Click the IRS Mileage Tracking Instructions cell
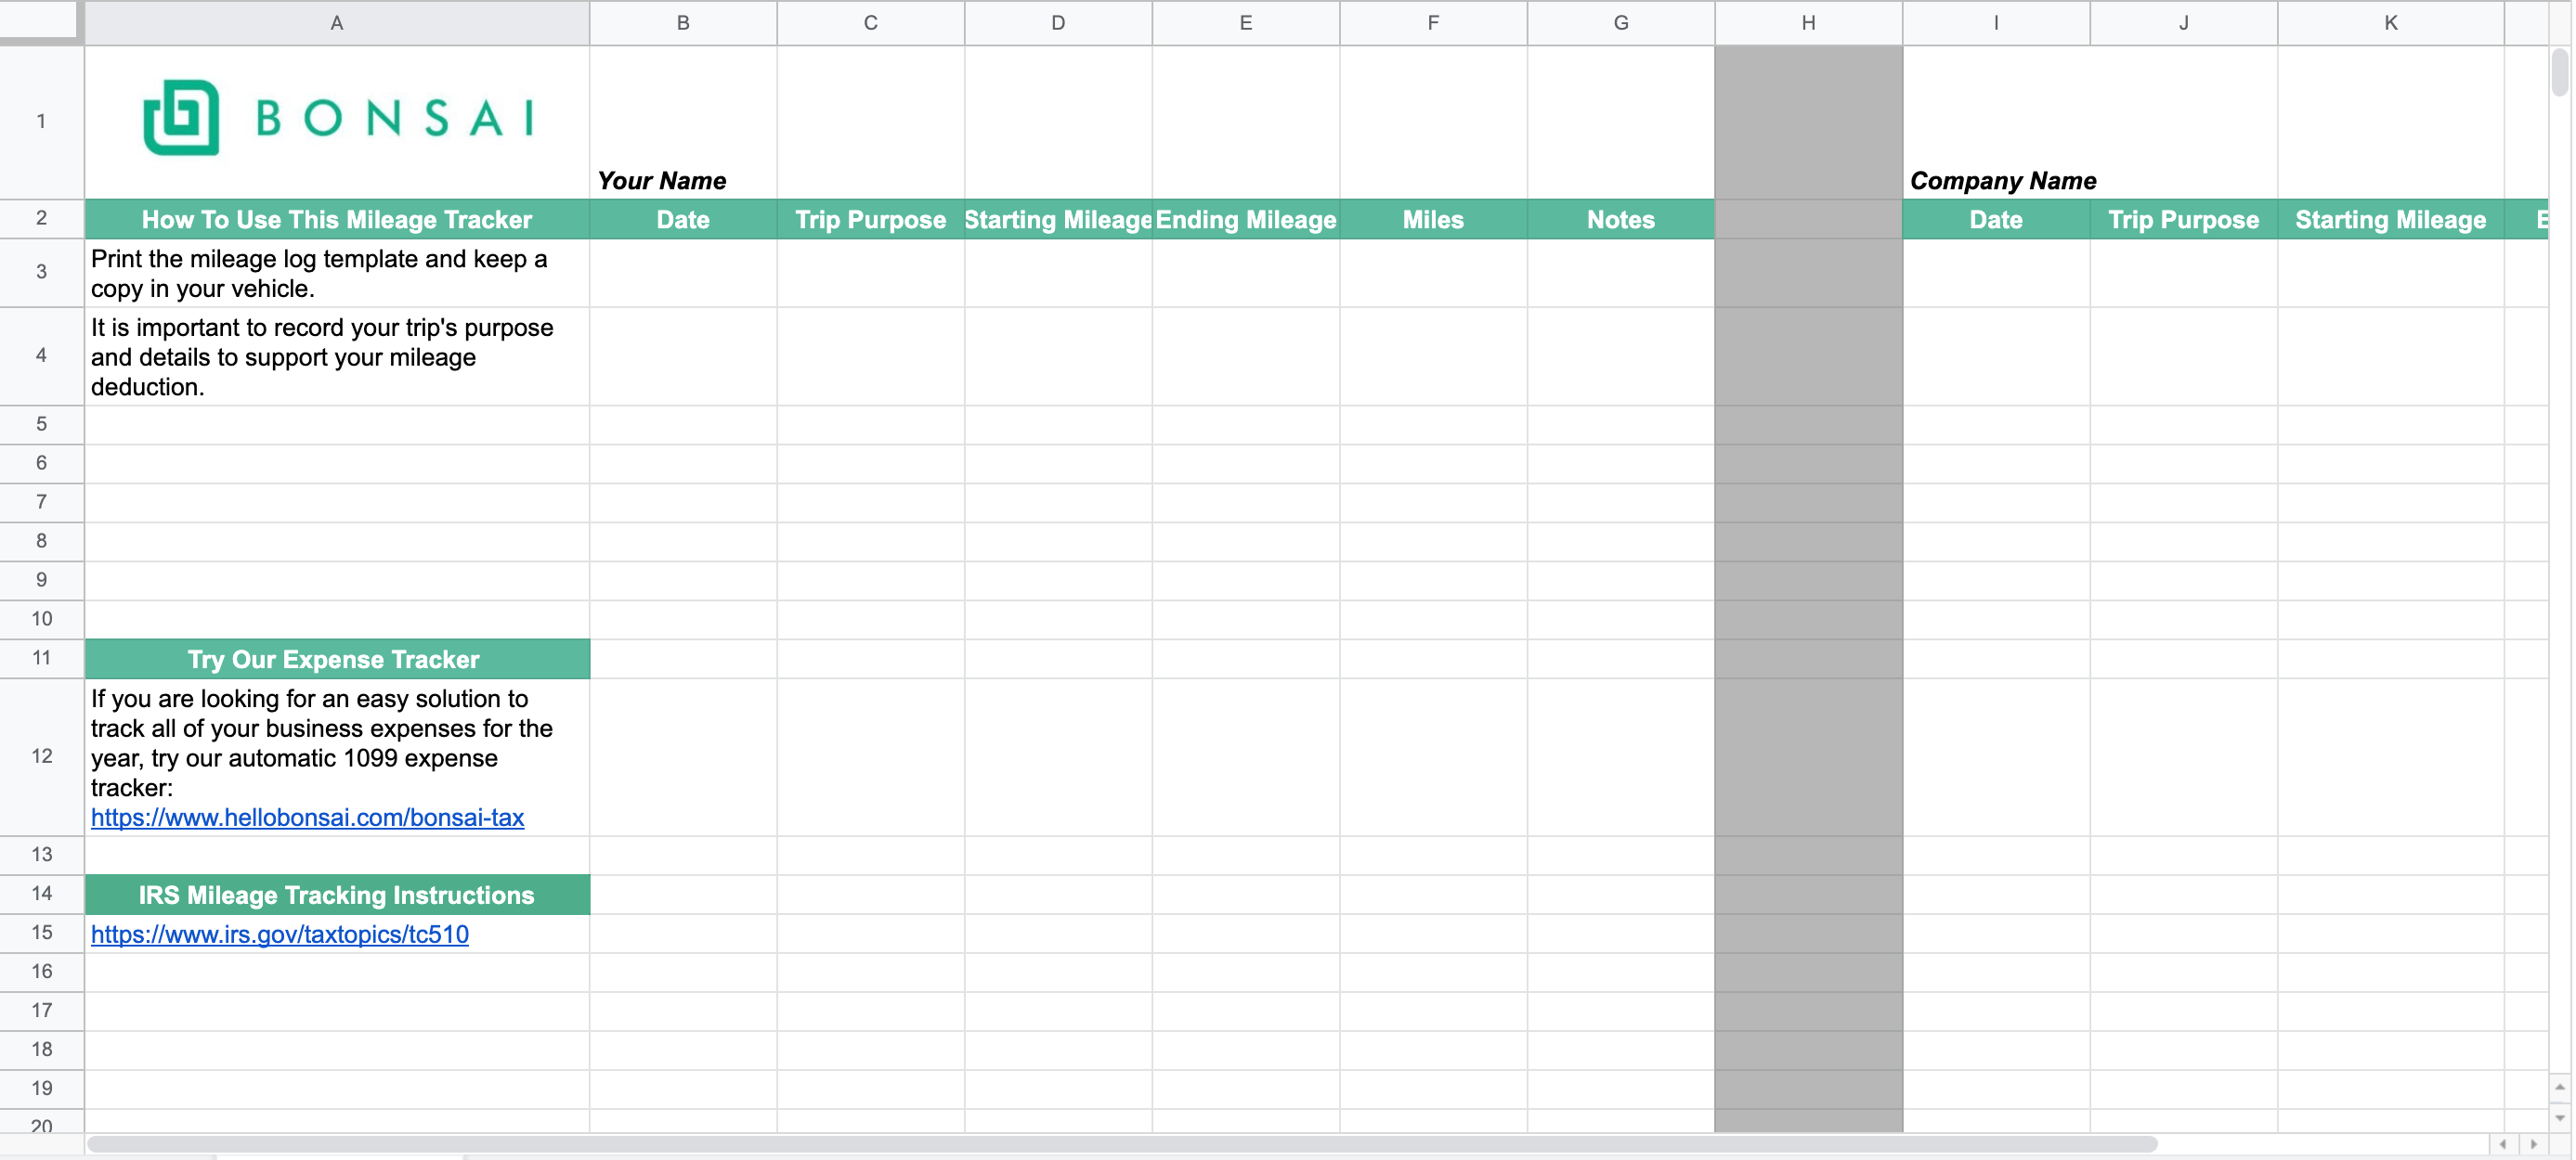 click(x=336, y=896)
